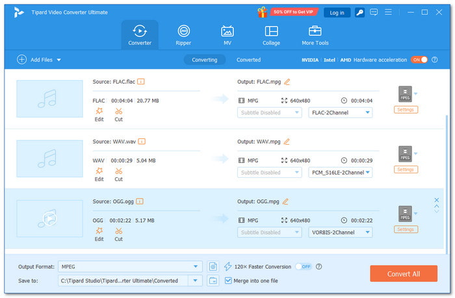Screen dimensions: 455x298
Task: Select the OGG.ogg audio thumbnail
Action: [49, 218]
